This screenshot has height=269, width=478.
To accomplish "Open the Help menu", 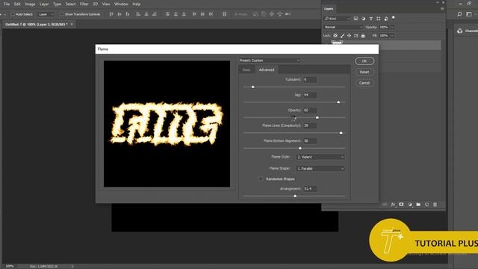I will pyautogui.click(x=136, y=4).
